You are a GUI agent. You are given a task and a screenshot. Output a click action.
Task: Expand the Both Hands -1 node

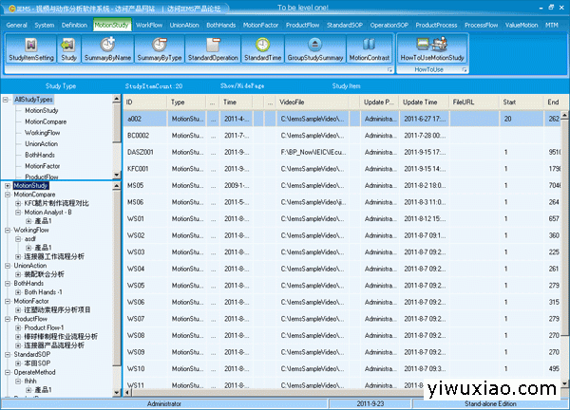tap(18, 292)
